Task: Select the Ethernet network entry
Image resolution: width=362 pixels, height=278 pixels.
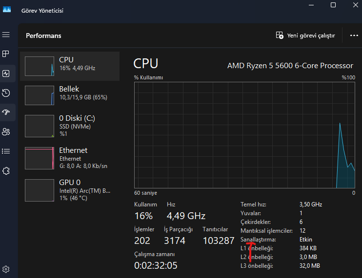Action: tap(69, 157)
